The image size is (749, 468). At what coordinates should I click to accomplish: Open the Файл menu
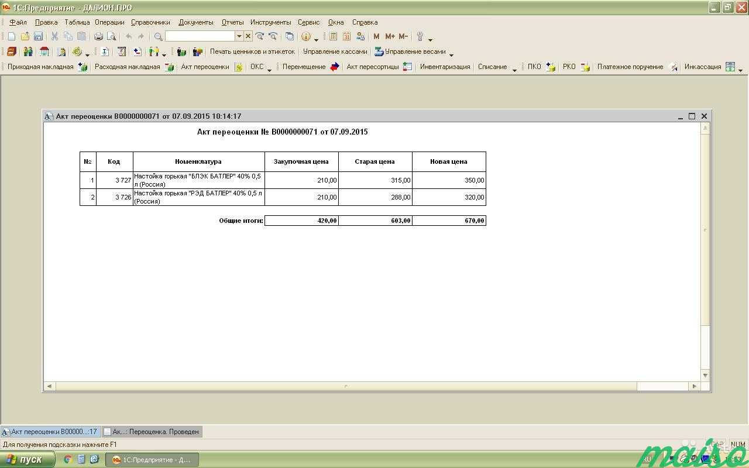[x=18, y=22]
